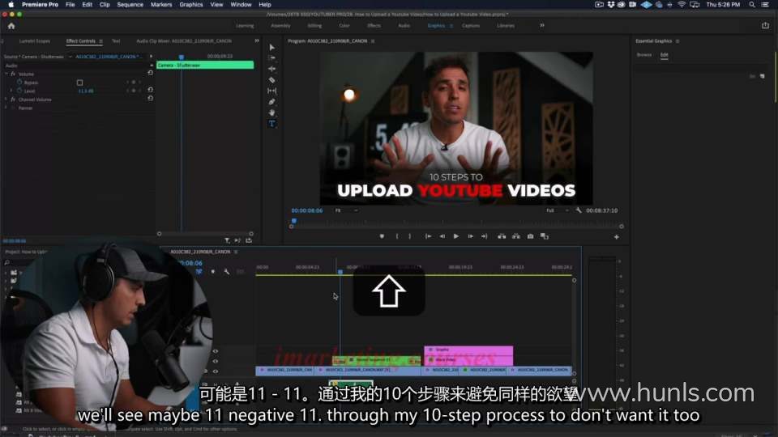This screenshot has width=778, height=437.
Task: Open the Sequence menu
Action: click(x=130, y=5)
